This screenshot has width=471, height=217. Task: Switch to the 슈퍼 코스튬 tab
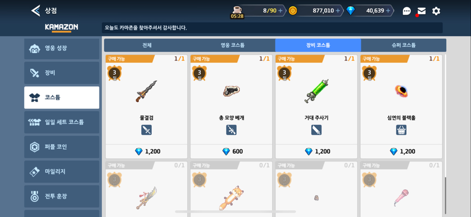click(403, 45)
